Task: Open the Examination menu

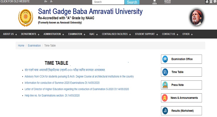Action: [75, 34]
